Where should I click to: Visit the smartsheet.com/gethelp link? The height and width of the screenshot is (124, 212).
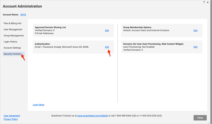click(x=92, y=116)
